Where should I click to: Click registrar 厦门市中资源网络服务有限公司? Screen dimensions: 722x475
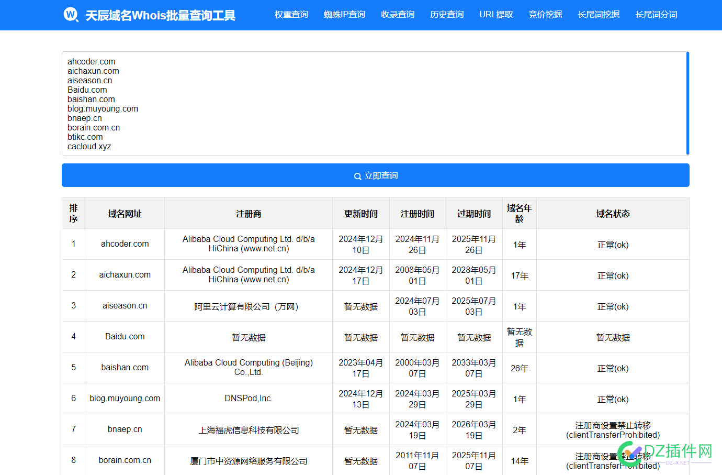click(x=249, y=461)
